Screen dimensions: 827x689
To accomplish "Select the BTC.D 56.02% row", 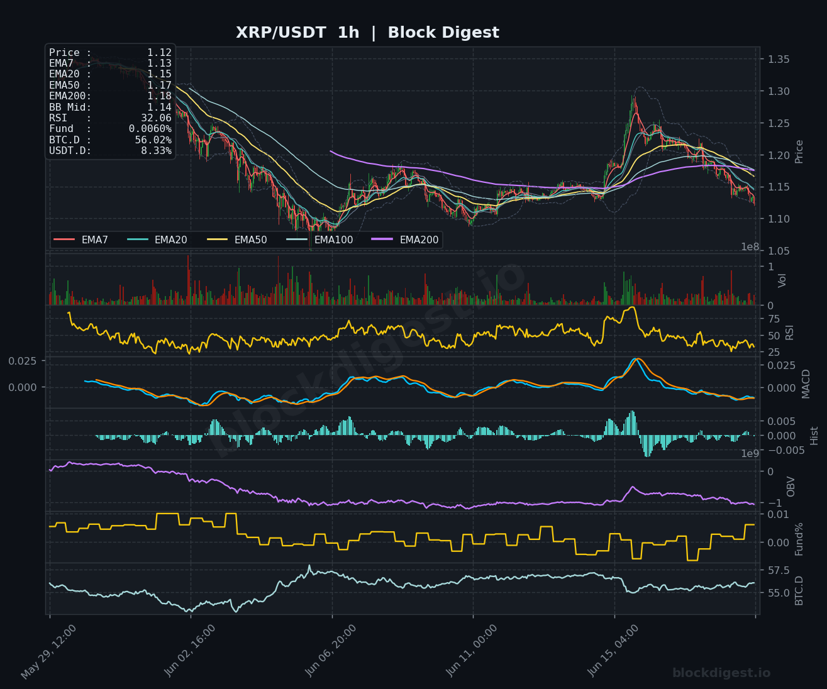I will point(110,140).
